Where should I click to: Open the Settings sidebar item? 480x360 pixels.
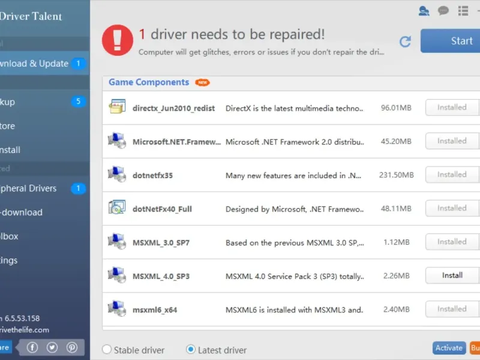click(x=44, y=260)
